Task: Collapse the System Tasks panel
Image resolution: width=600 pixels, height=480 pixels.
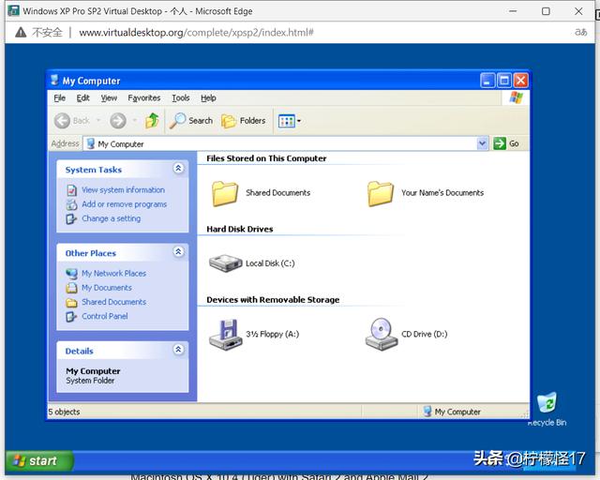Action: [x=178, y=169]
